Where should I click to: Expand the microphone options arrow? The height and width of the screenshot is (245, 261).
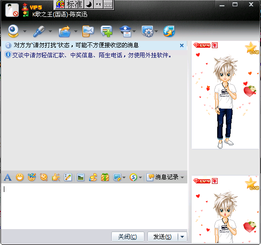tap(50, 31)
